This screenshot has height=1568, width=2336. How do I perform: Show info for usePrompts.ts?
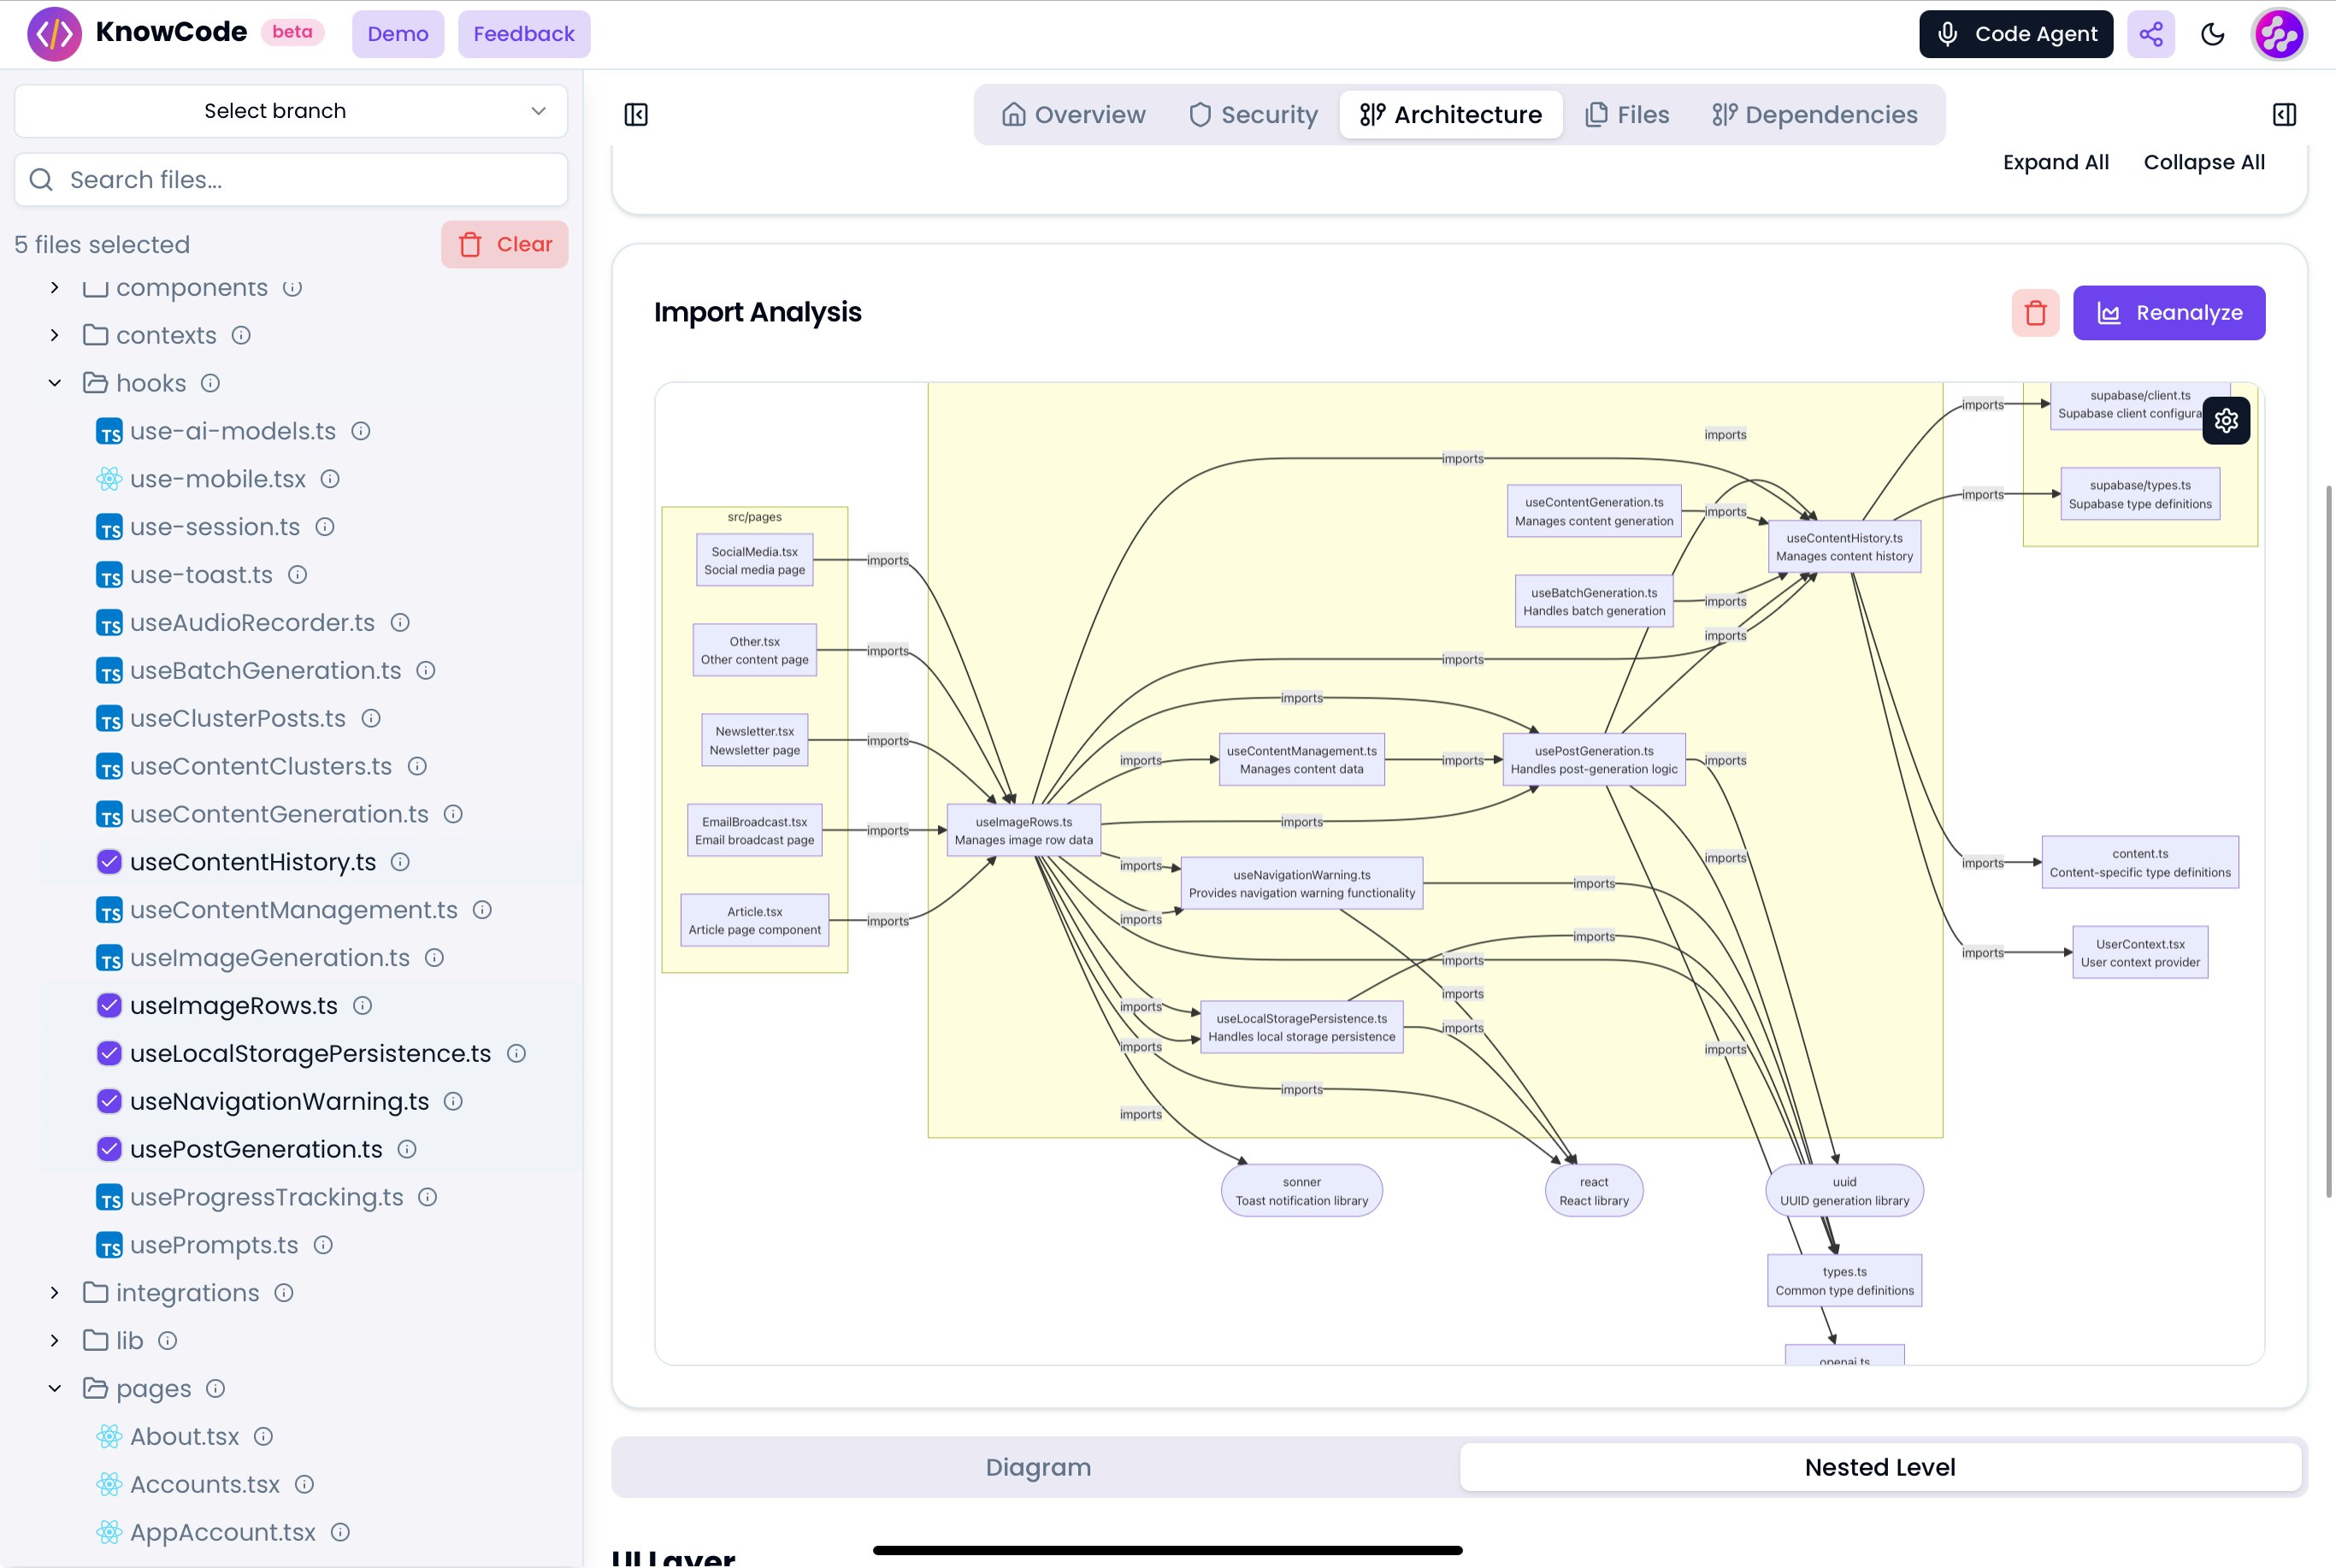coord(323,1245)
